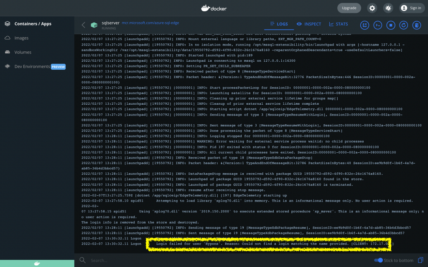Focus the log Search input field

point(229,260)
